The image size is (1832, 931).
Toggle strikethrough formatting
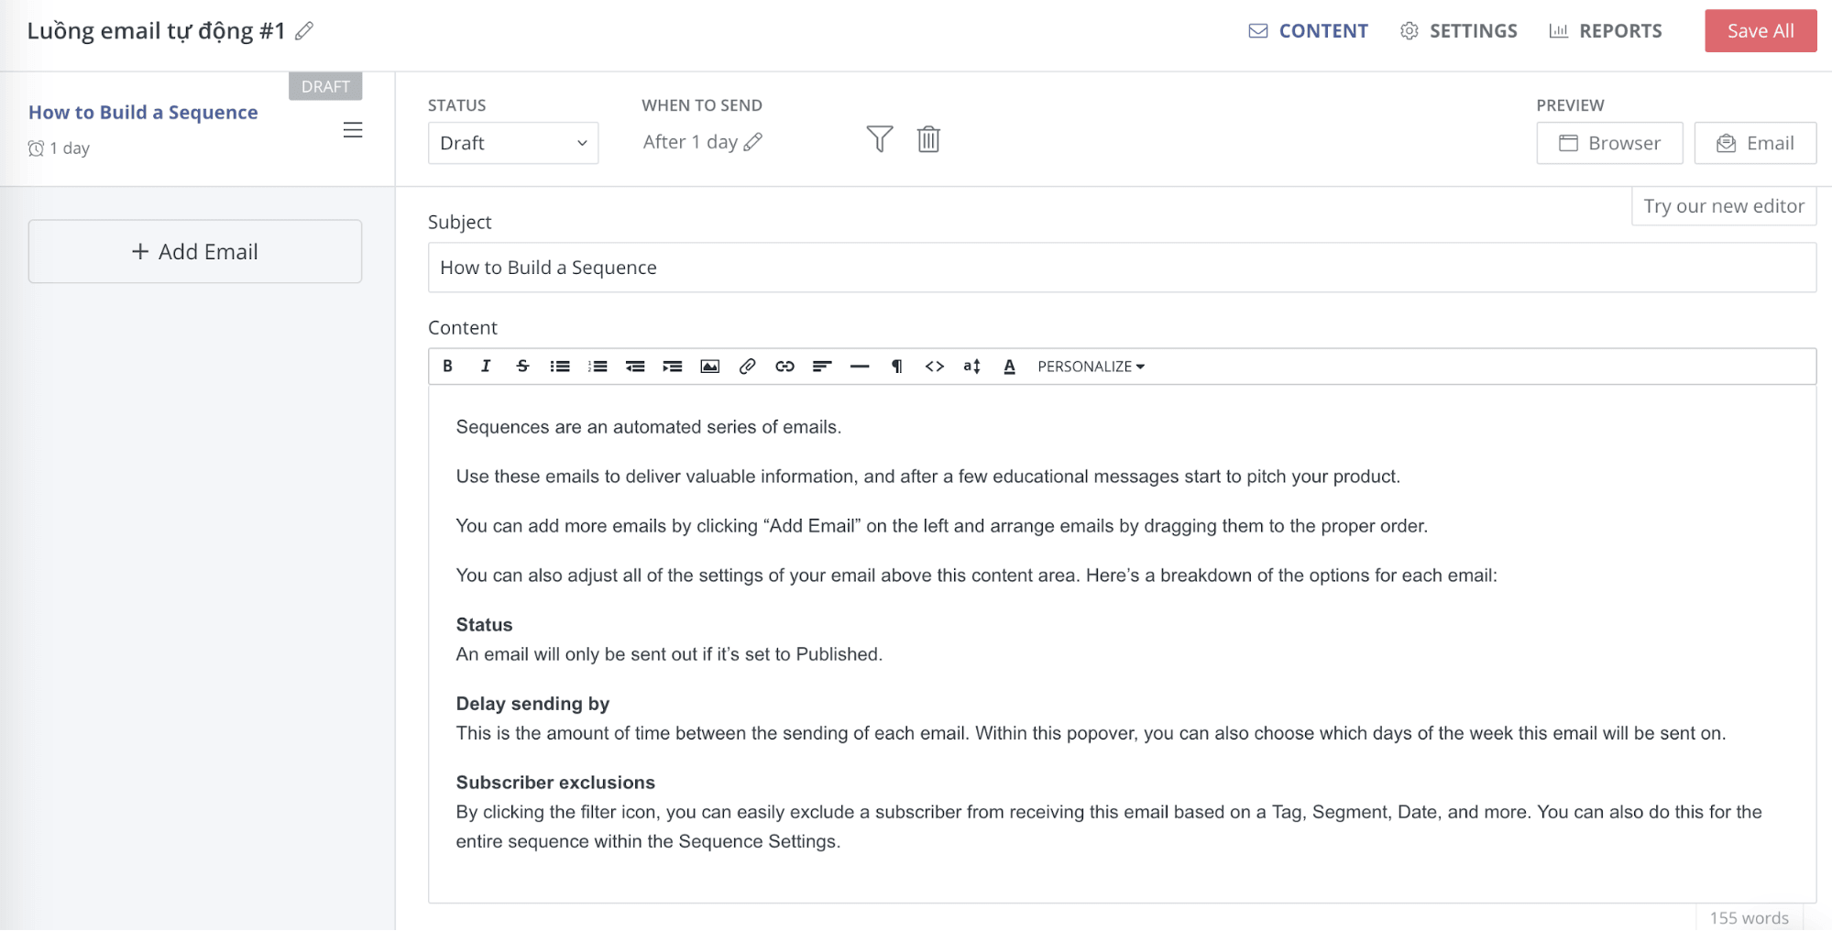522,367
